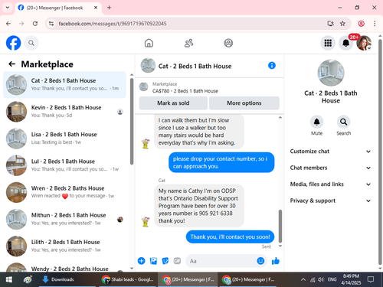
Task: Open taskbar volume icon
Action: [x=321, y=279]
